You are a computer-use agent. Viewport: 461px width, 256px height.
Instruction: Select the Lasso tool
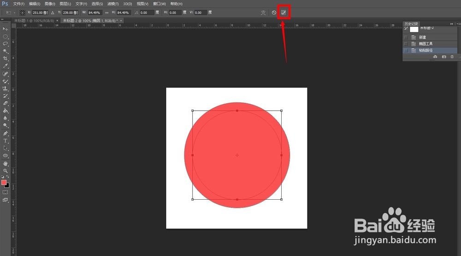(x=5, y=44)
